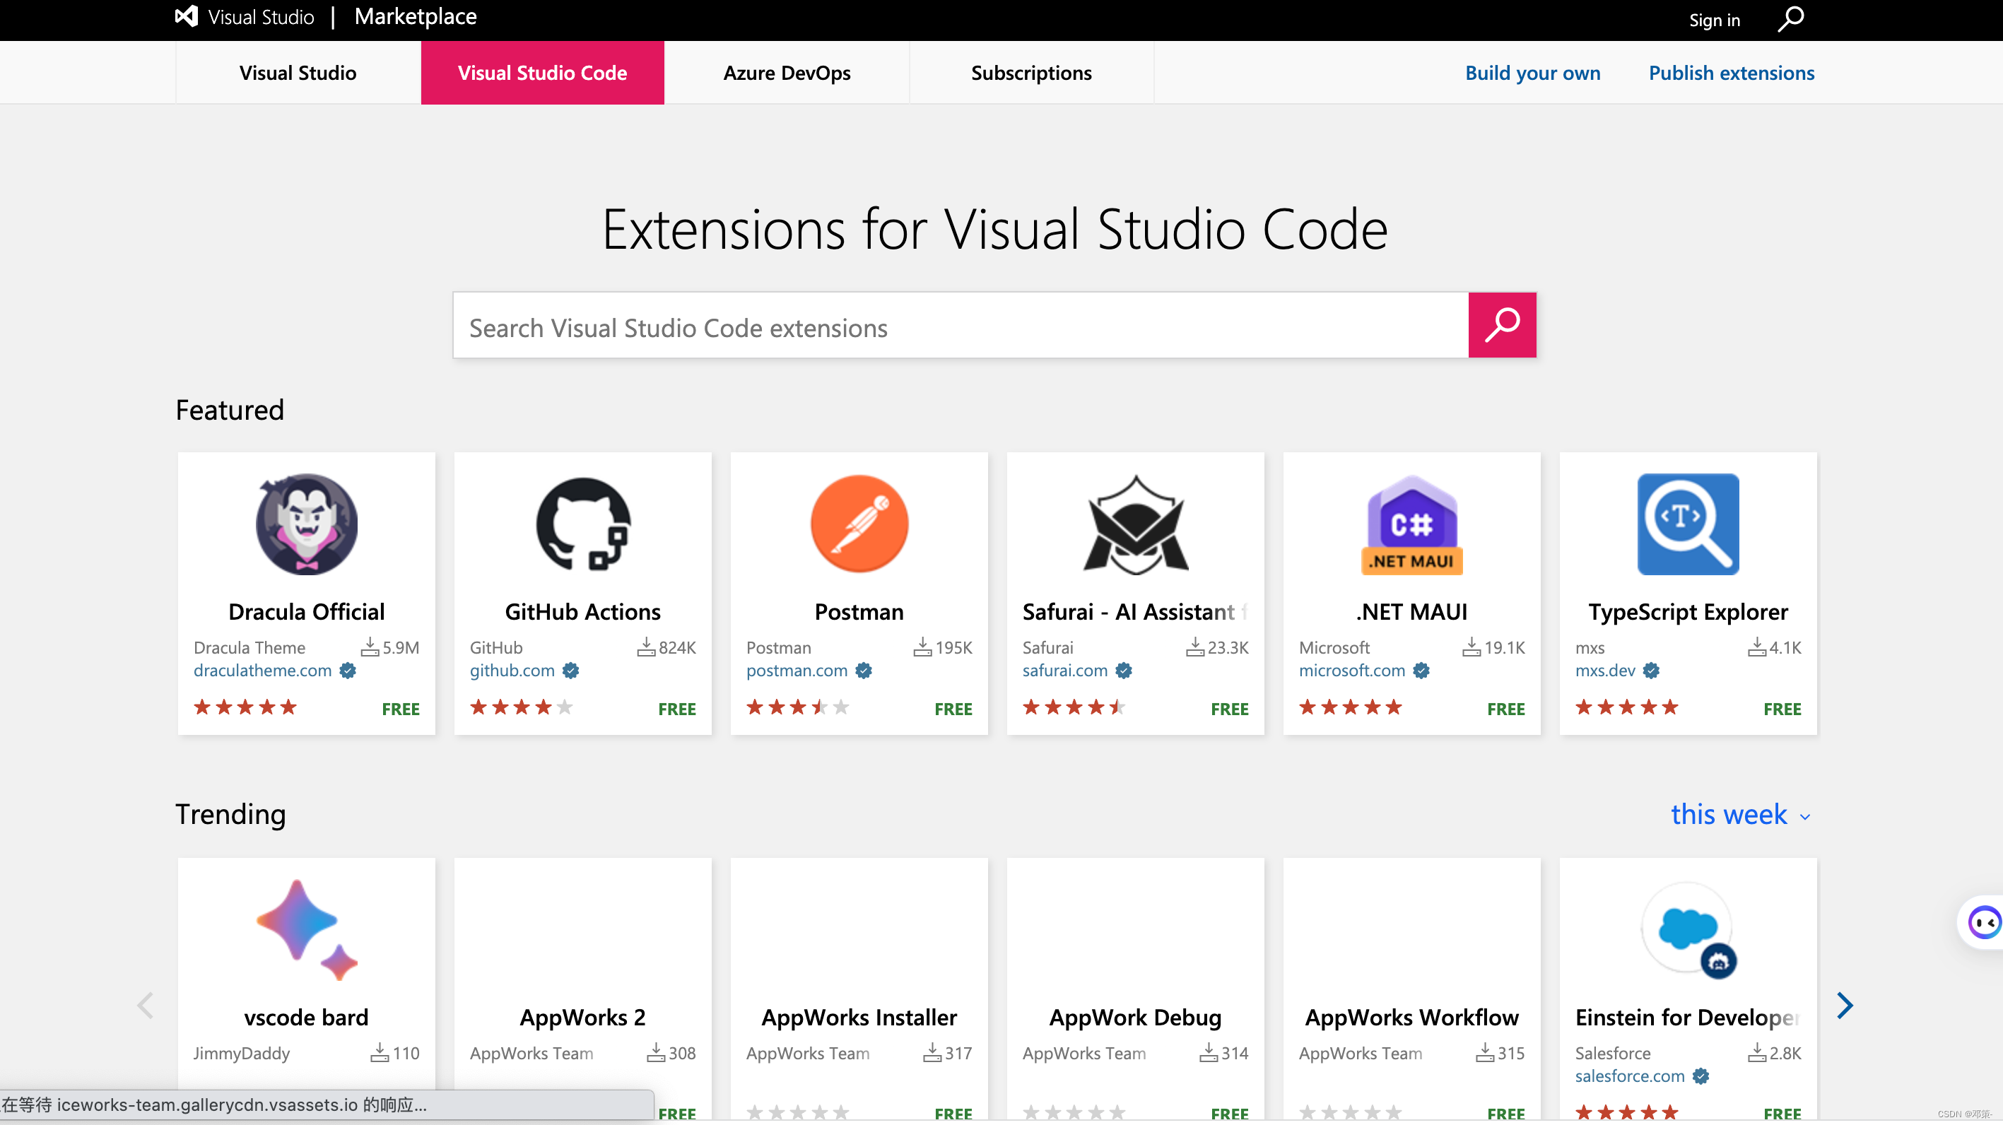Open the Azure DevOps tab
2003x1125 pixels.
786,72
